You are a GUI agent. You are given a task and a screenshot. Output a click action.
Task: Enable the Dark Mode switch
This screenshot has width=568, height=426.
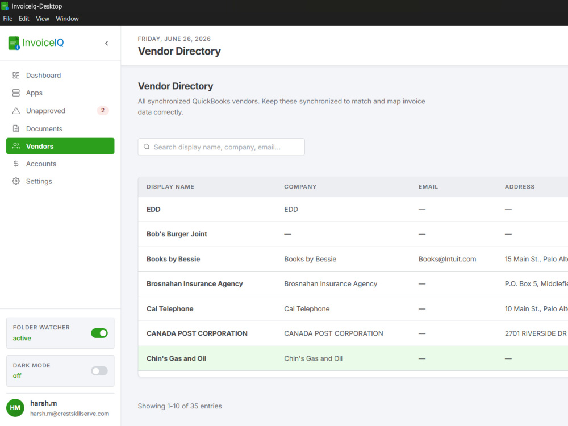tap(99, 371)
